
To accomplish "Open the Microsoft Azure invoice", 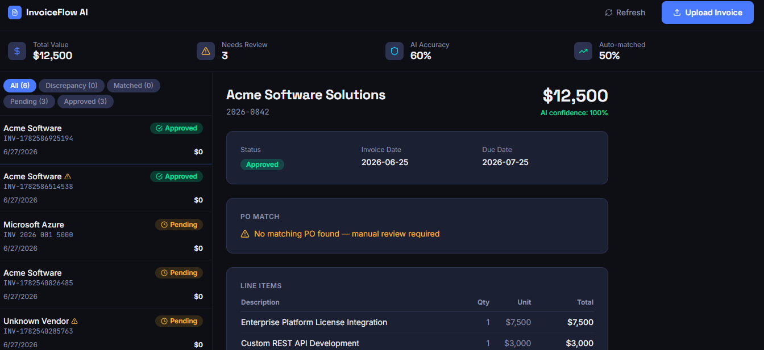I will click(x=106, y=237).
